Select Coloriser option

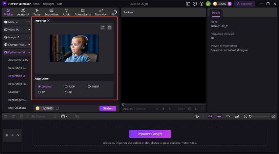coord(14,92)
